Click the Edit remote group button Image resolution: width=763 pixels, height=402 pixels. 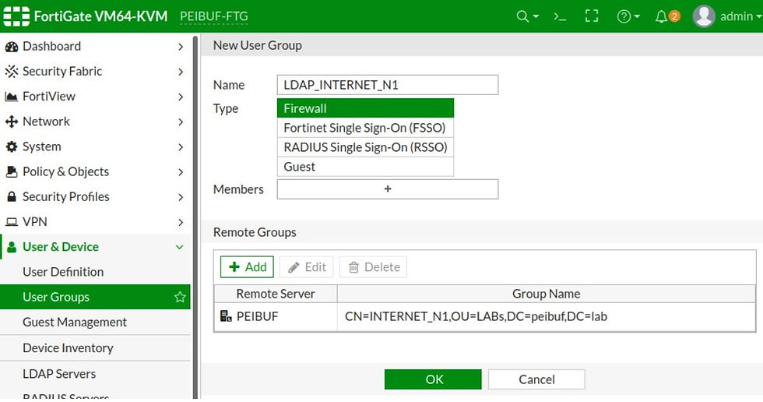click(307, 266)
